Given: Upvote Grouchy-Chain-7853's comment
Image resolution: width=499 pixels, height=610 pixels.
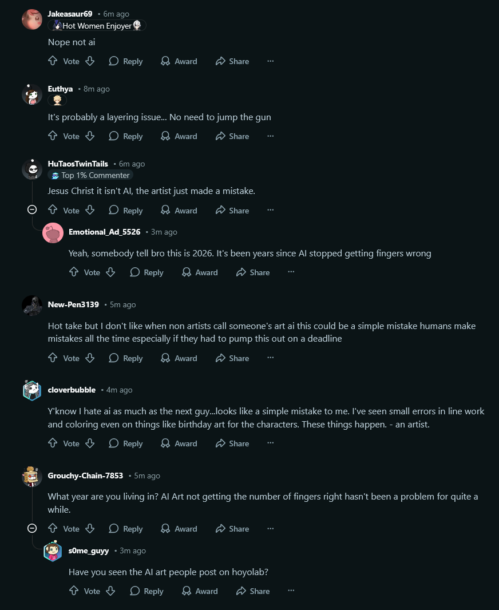Looking at the screenshot, I should click(x=53, y=529).
